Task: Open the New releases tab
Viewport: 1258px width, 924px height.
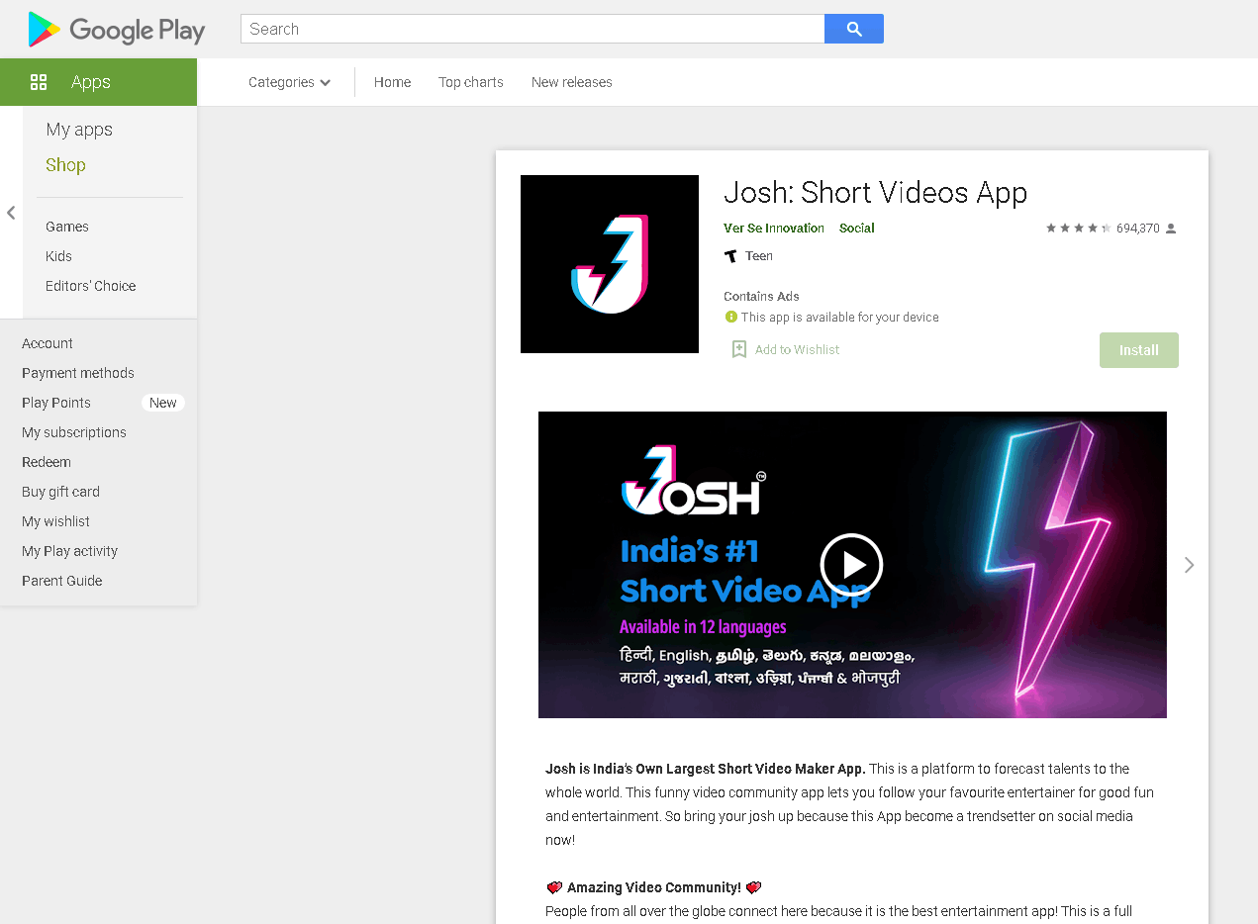Action: click(x=572, y=82)
